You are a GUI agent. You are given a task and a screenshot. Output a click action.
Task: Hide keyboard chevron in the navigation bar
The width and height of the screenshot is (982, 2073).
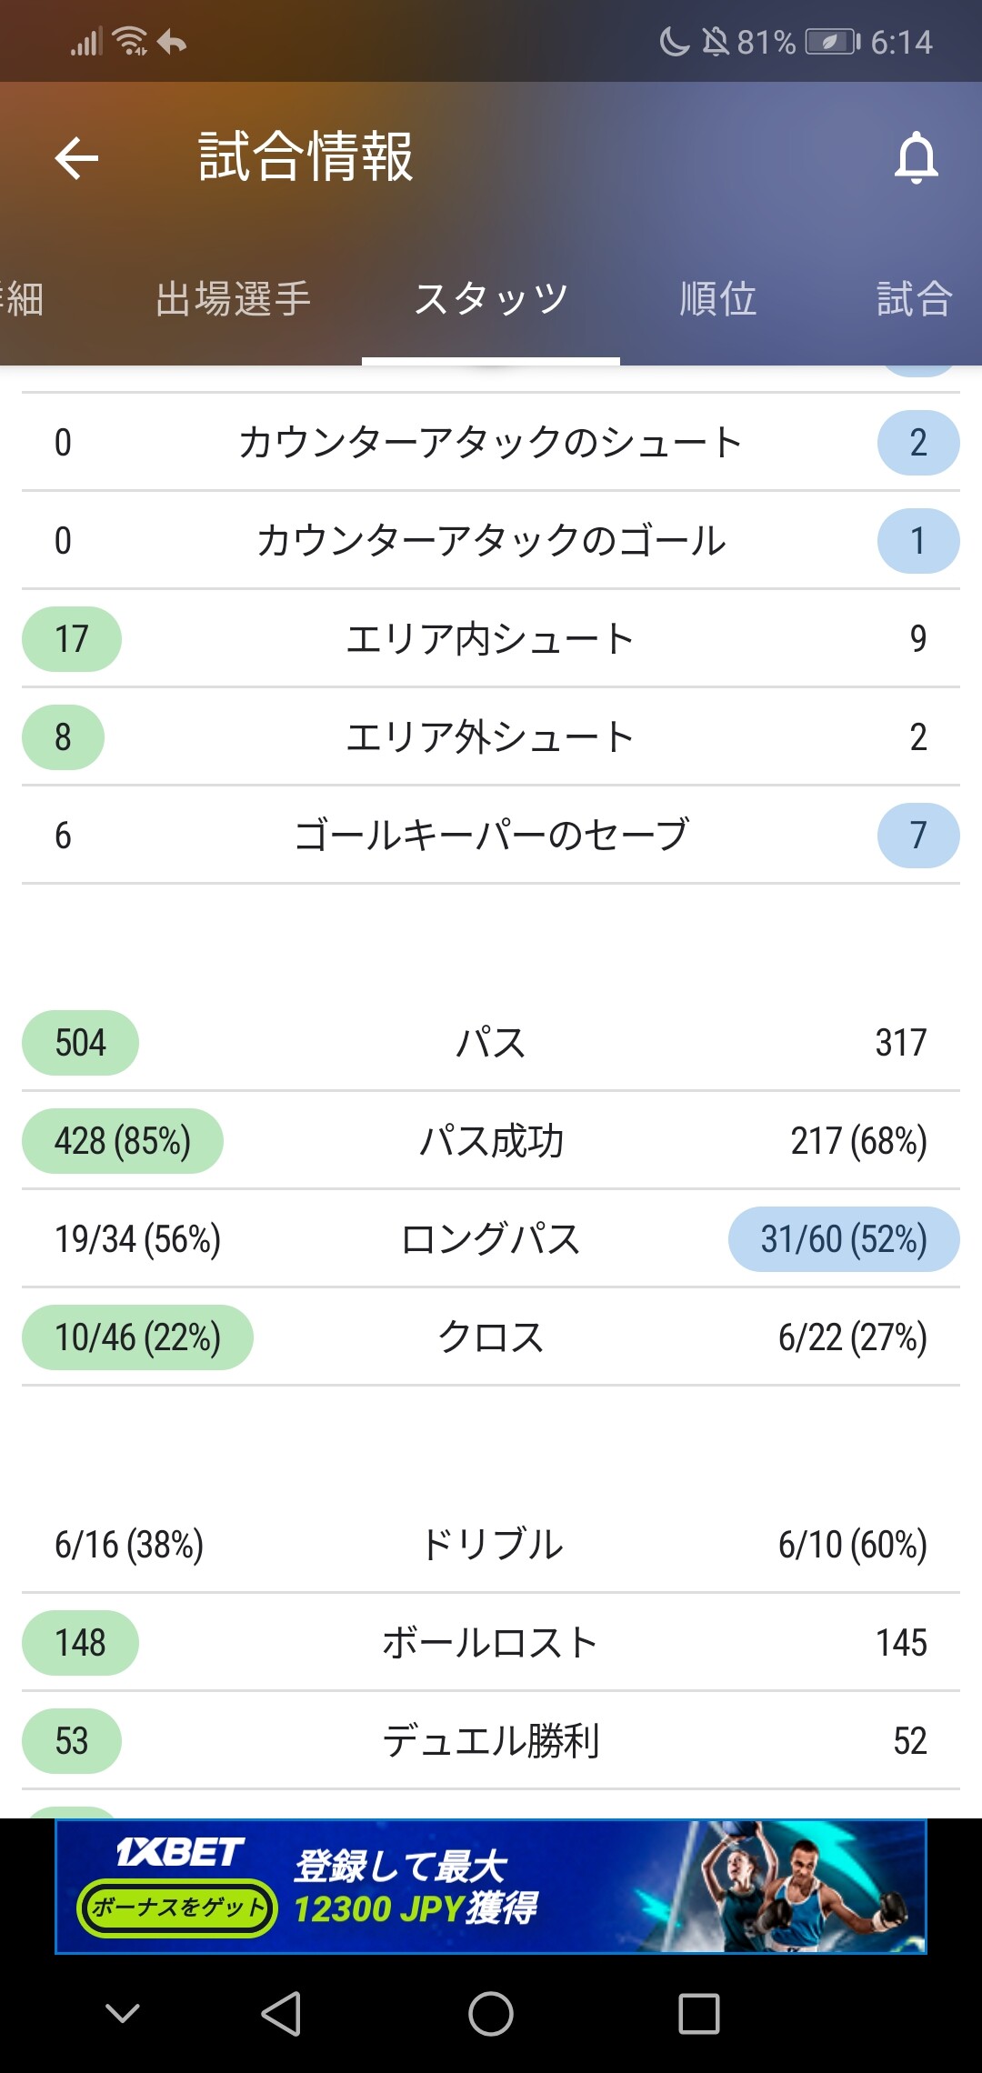[123, 2013]
